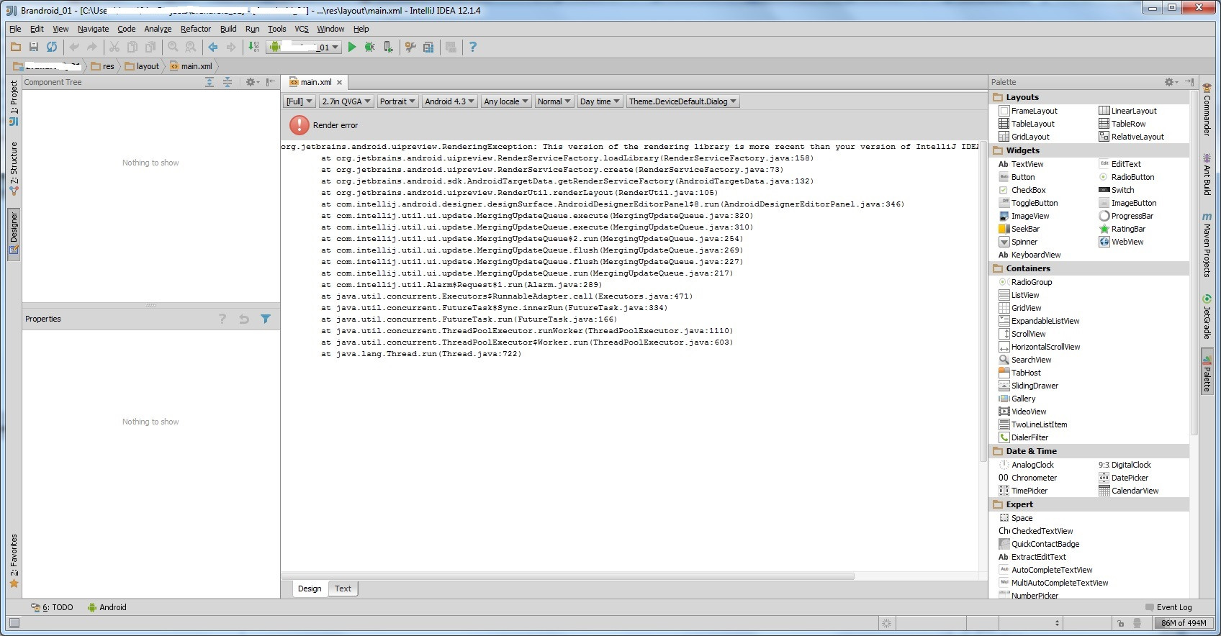Viewport: 1221px width, 636px height.
Task: Choose the SeekBar widget in Palette
Action: 1019,229
